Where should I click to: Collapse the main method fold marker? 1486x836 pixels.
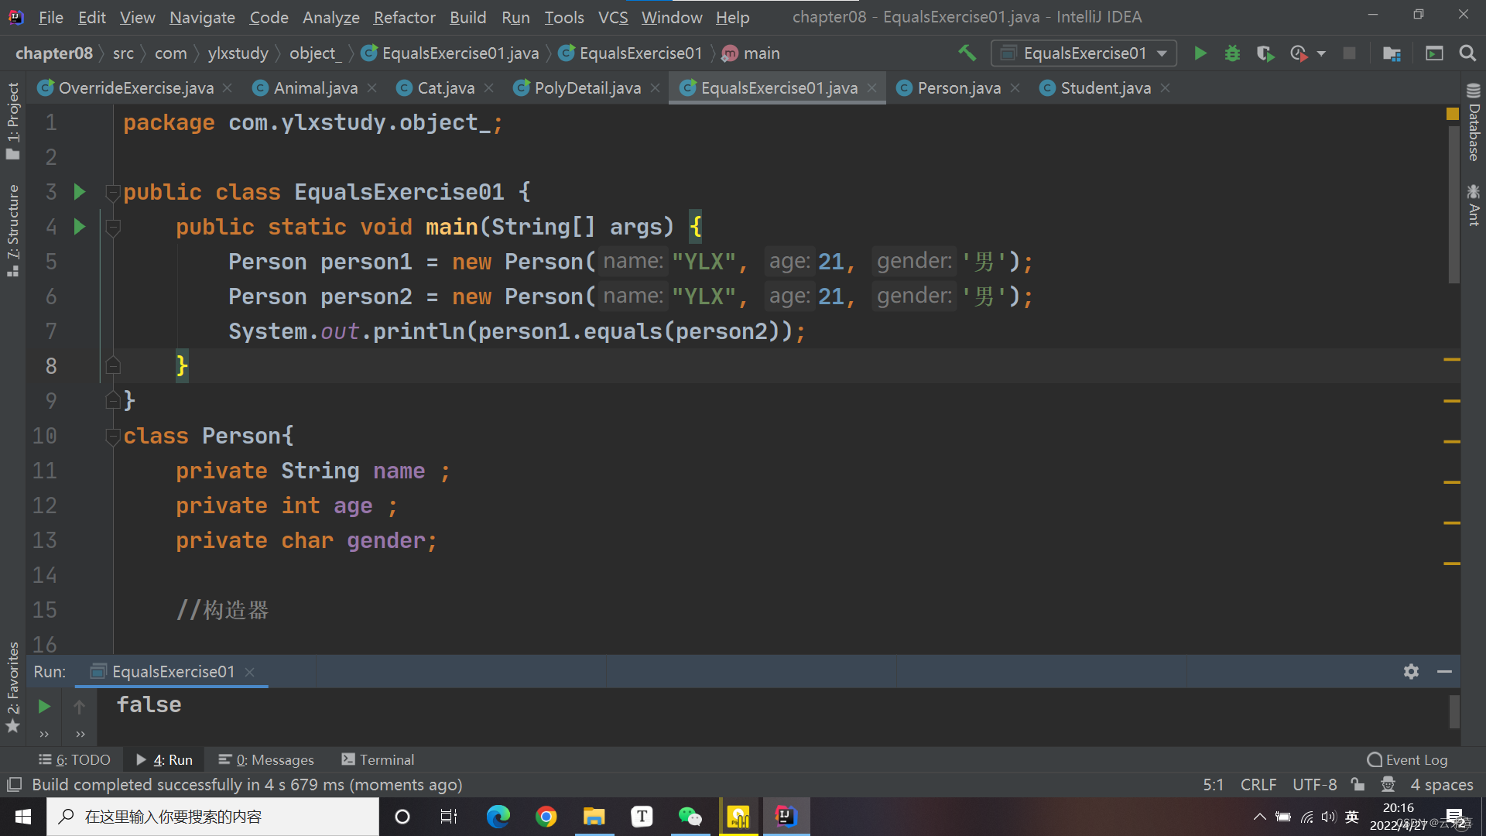click(x=113, y=228)
